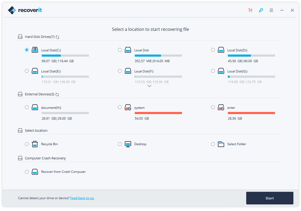Screen dimensions: 301x211
Task: Collapse the External Devices section
Action: tap(20, 94)
